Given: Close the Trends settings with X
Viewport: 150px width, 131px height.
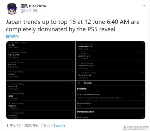Looking at the screenshot, I should [x=79, y=83].
